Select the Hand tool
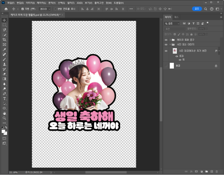This screenshot has height=175, width=224. 4,113
